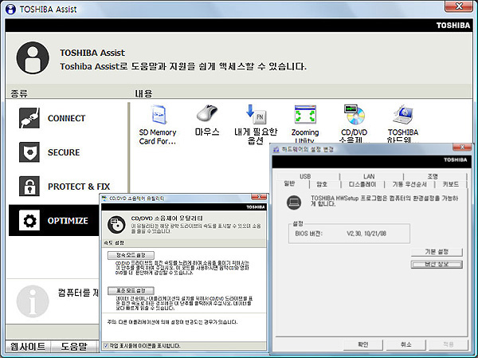Viewport: 478px width, 358px height.
Task: Select the CONNECT category in the sidebar
Action: click(52, 118)
